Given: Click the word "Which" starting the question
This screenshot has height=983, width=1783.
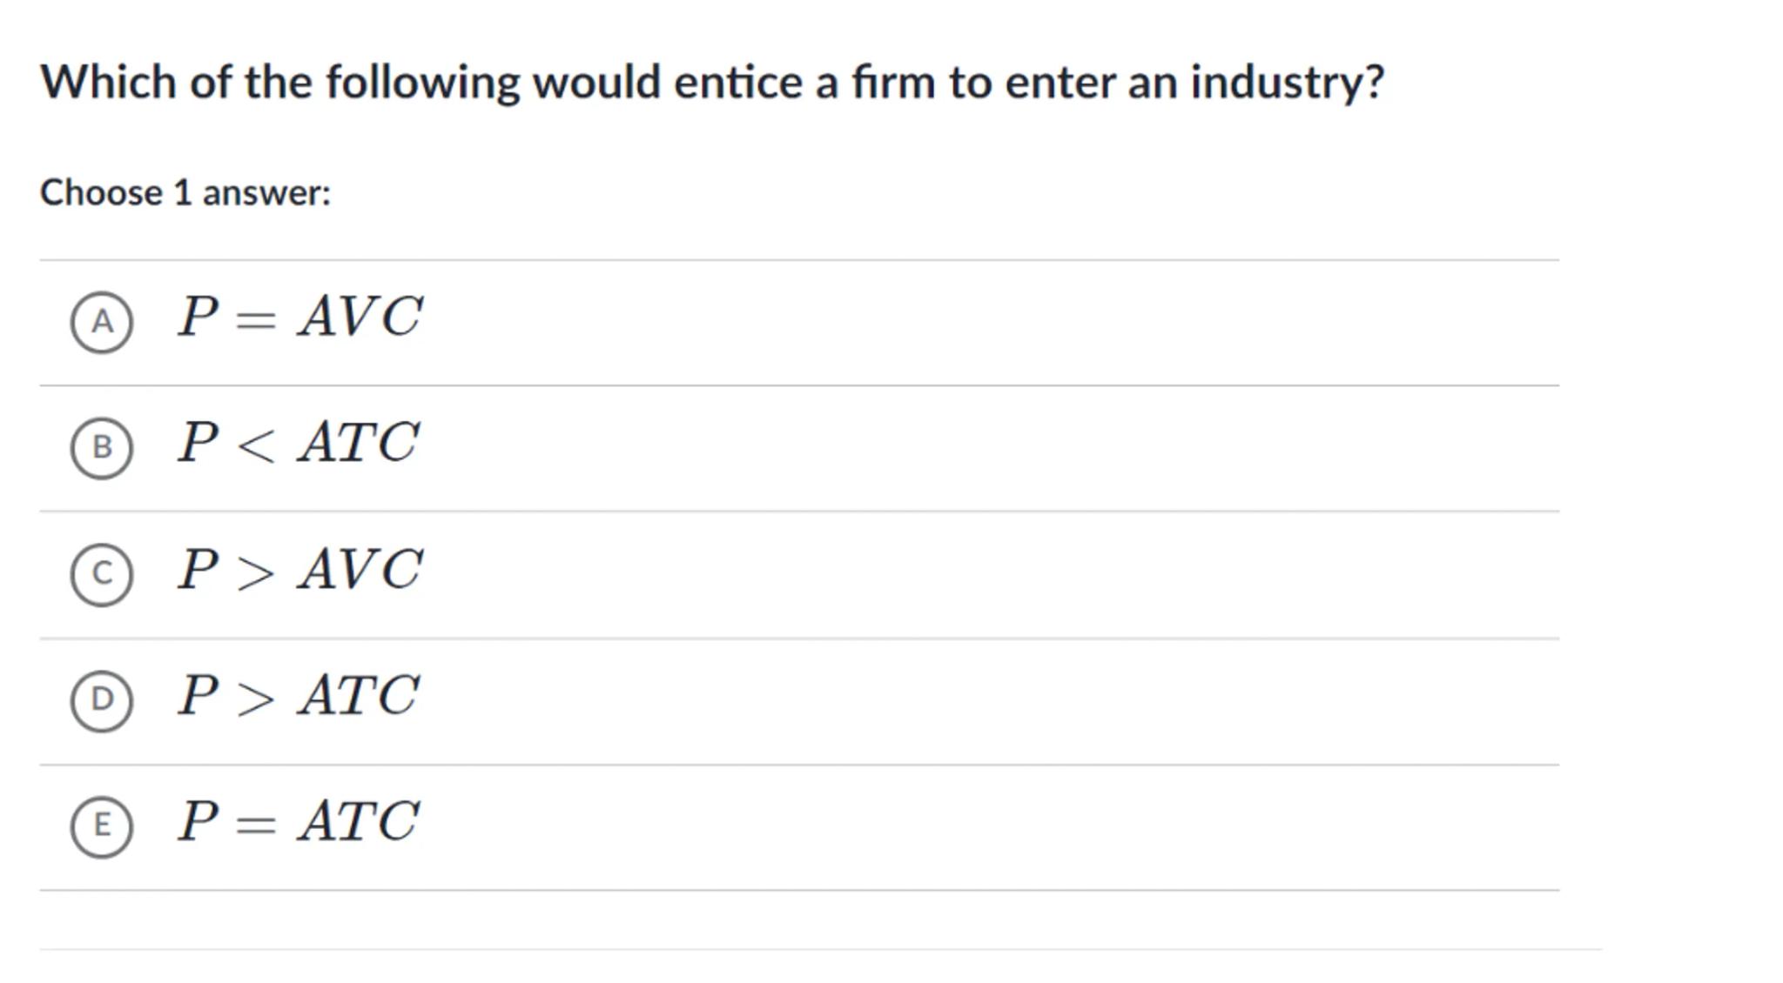Looking at the screenshot, I should [x=108, y=84].
